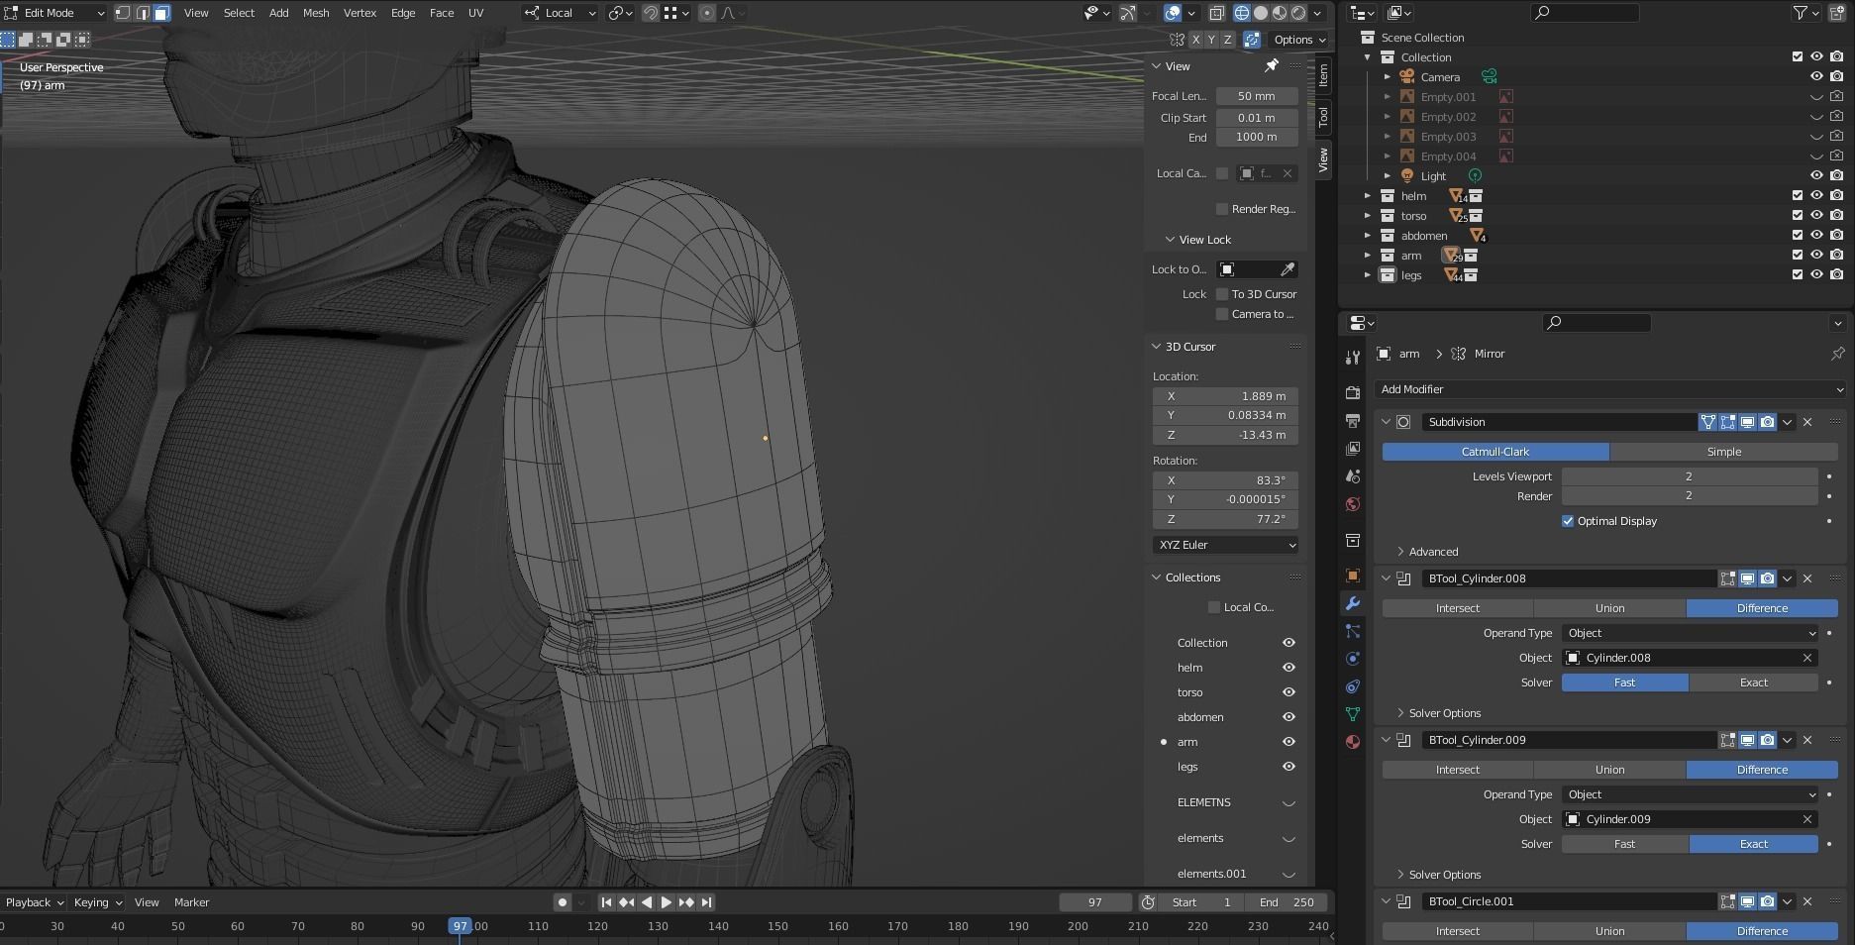Screen dimensions: 1855x945
Task: Enable Render Region checkbox
Action: tap(1222, 209)
